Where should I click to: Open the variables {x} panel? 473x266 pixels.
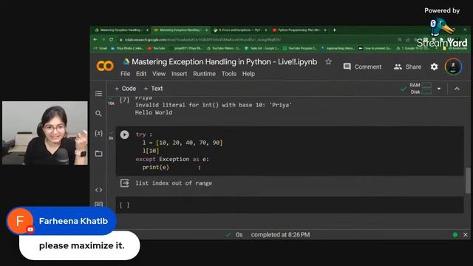[98, 133]
